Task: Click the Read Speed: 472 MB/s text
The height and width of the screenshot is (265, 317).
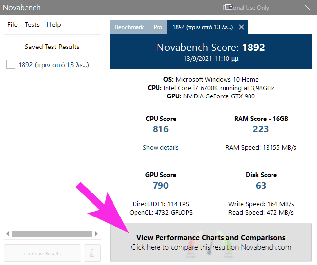Action: 261,213
